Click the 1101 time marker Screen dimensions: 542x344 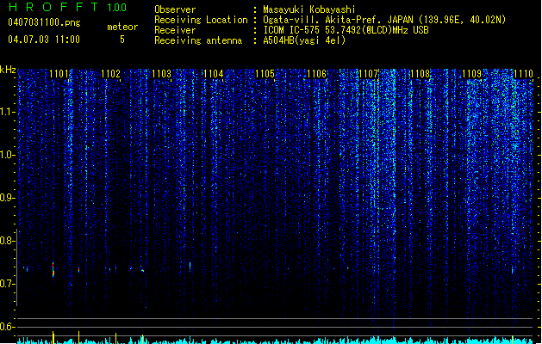(59, 74)
